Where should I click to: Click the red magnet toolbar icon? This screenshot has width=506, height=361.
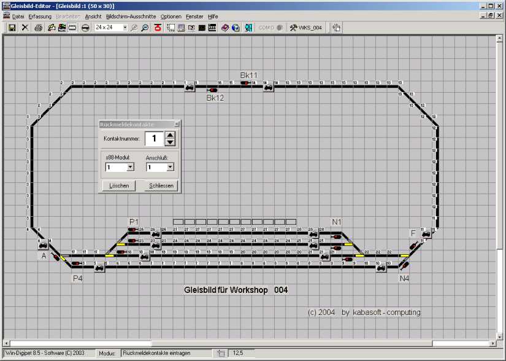click(158, 28)
